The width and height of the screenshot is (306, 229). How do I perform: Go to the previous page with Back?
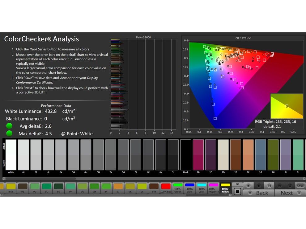coord(259,193)
